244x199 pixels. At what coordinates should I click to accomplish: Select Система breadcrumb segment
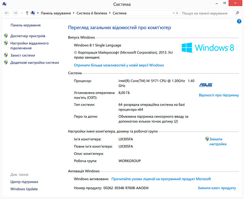[120, 13]
